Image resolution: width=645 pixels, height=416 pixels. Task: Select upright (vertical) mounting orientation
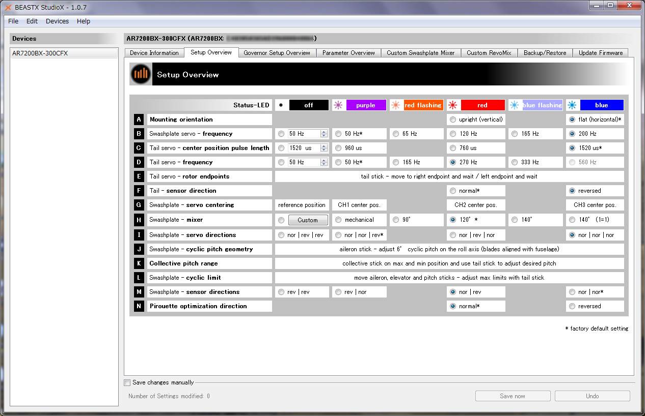[453, 120]
